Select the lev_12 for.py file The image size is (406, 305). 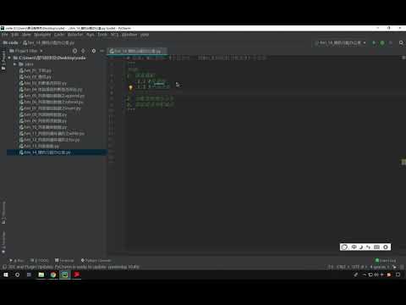tap(50, 140)
